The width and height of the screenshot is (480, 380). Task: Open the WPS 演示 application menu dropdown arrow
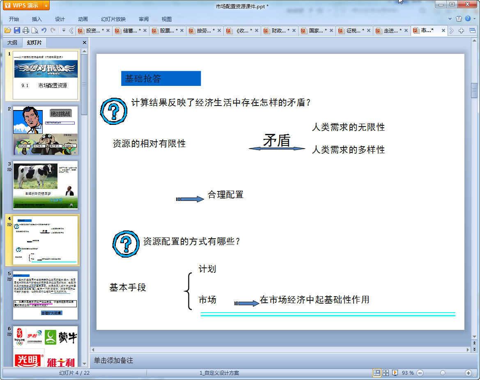coord(46,5)
